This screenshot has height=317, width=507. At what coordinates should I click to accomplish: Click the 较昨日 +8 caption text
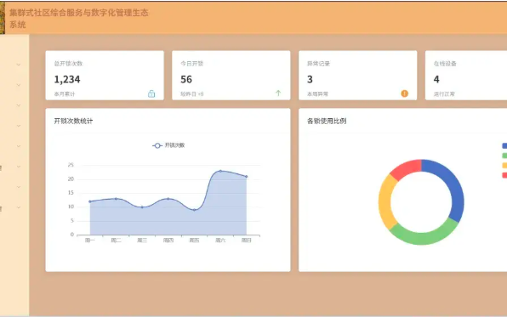[191, 94]
